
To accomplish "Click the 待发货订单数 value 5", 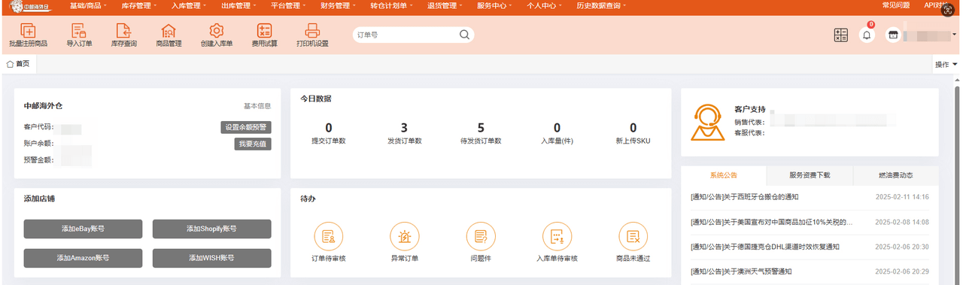I will [481, 128].
